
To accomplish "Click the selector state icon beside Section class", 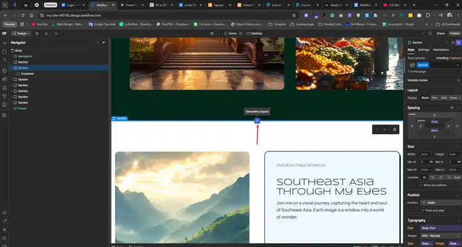I will coord(412,65).
